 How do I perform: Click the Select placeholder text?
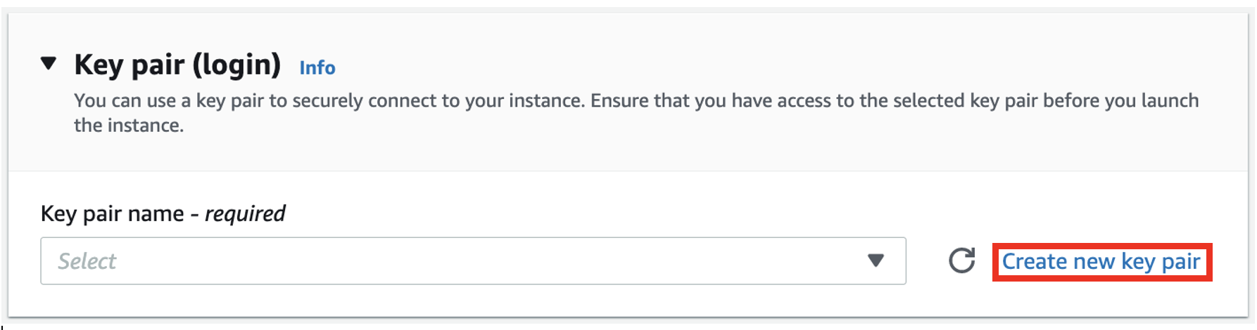pyautogui.click(x=87, y=261)
